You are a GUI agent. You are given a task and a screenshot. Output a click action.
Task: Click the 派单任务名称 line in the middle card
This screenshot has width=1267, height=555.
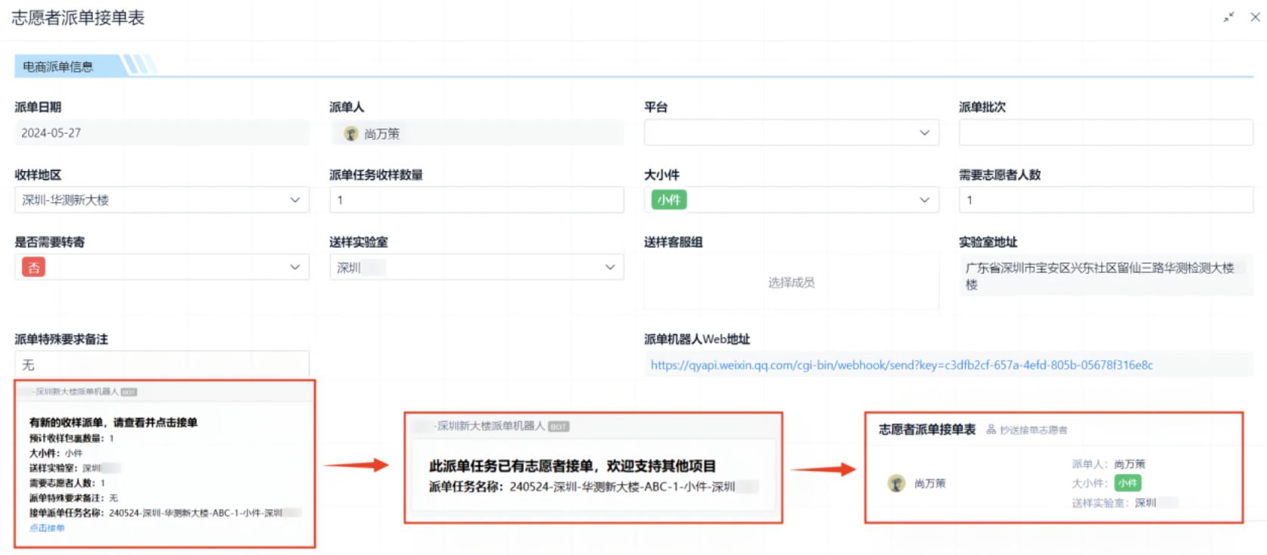click(x=594, y=487)
